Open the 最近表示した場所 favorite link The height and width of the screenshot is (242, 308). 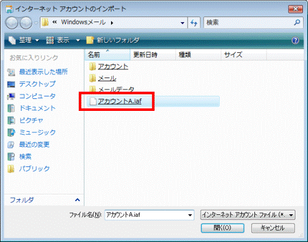44,72
